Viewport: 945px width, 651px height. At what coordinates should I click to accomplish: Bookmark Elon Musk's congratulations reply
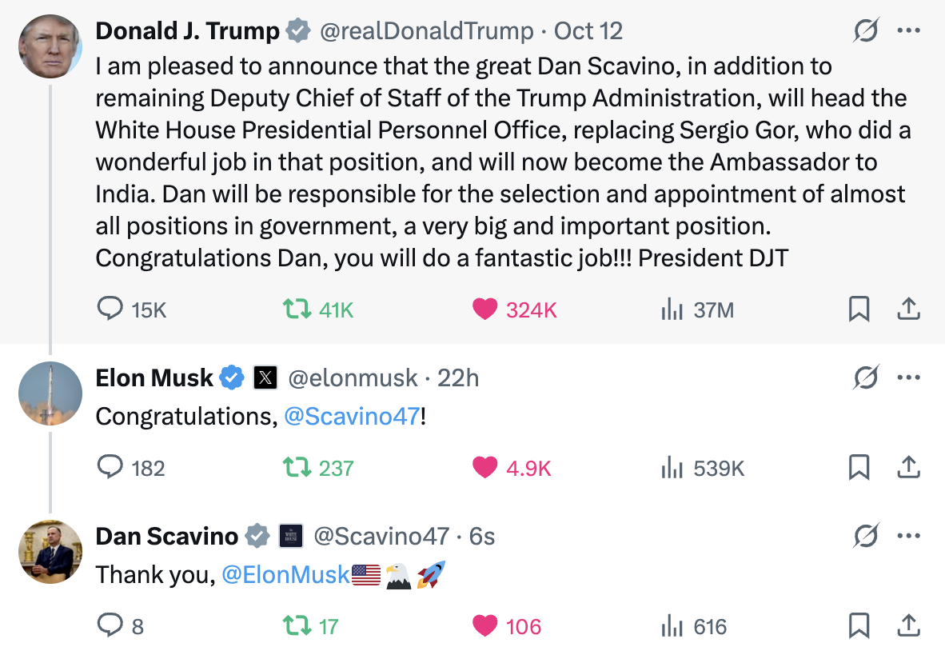coord(859,467)
